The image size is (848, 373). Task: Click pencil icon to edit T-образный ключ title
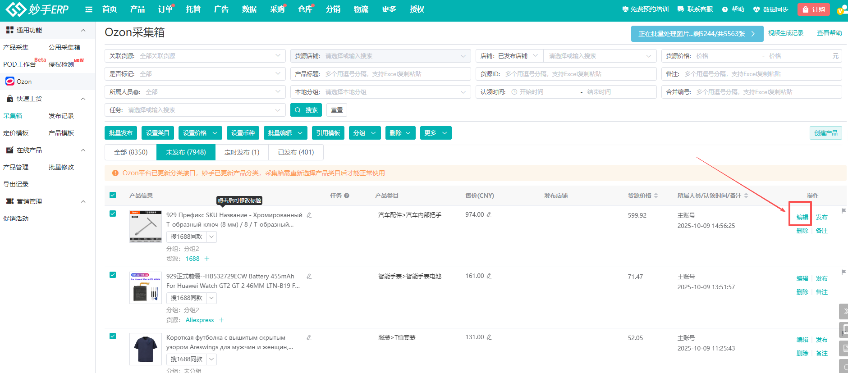(309, 215)
